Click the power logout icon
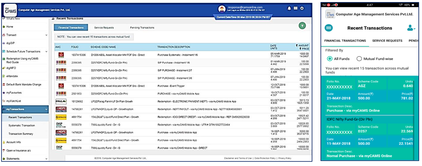 302,8
